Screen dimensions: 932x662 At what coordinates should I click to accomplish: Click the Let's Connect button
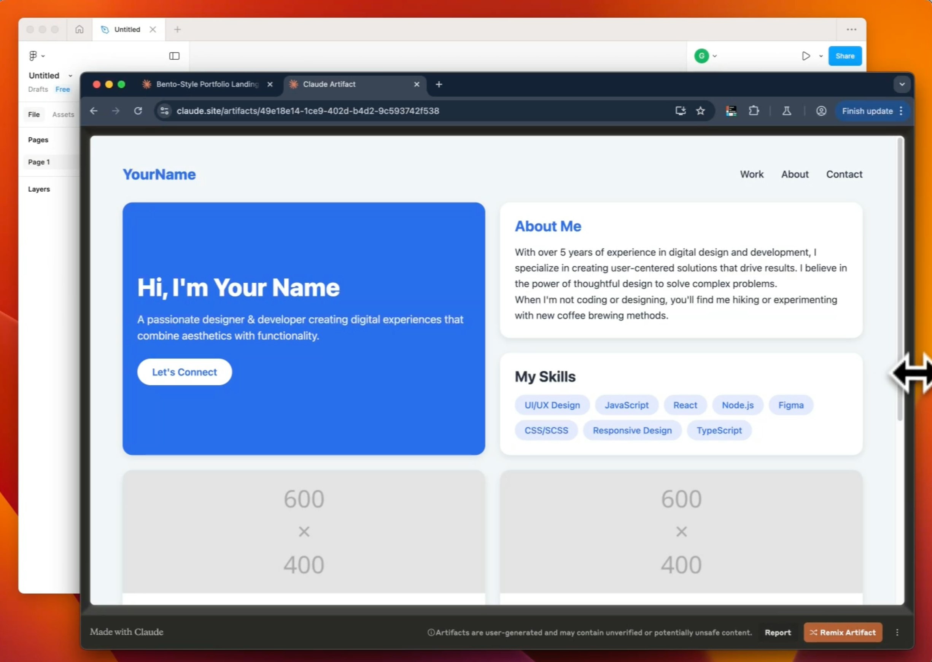184,372
